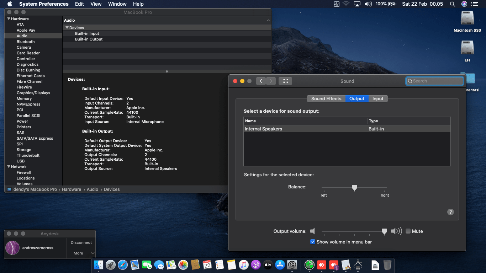Select Bluetooth in Hardware sidebar
This screenshot has width=486, height=273.
pyautogui.click(x=26, y=42)
